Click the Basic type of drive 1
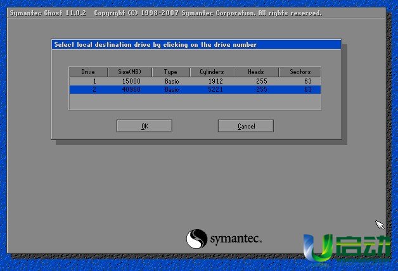Viewport: 398px width, 271px height. point(172,82)
